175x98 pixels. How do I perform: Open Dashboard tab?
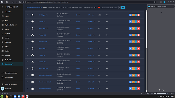click(x=51, y=7)
